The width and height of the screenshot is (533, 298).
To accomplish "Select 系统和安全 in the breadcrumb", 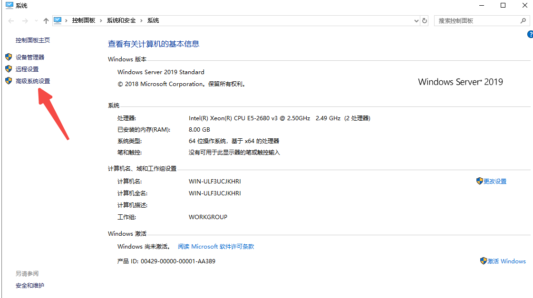I will click(x=121, y=20).
